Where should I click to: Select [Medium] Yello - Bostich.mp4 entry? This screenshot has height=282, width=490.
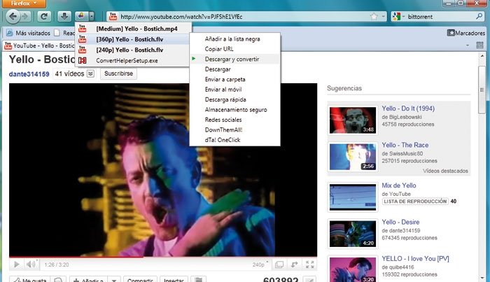[133, 29]
